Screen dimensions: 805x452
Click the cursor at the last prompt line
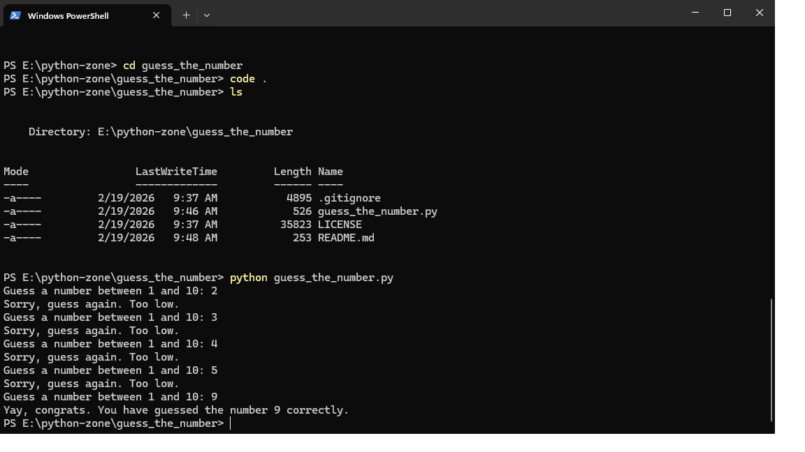231,423
